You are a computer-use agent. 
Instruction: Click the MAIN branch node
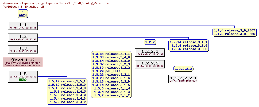pyautogui.click(x=23, y=14)
